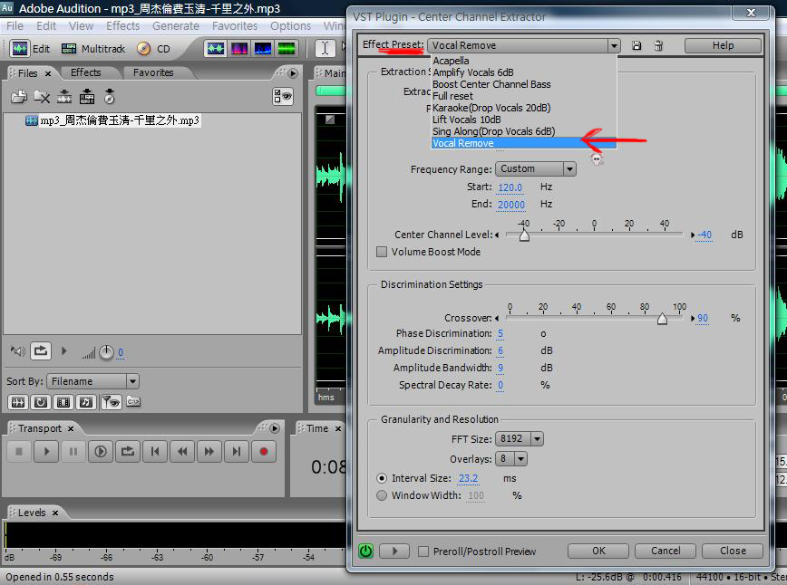Play the file from the Files panel
Screen dimensions: 787x585
pos(63,350)
